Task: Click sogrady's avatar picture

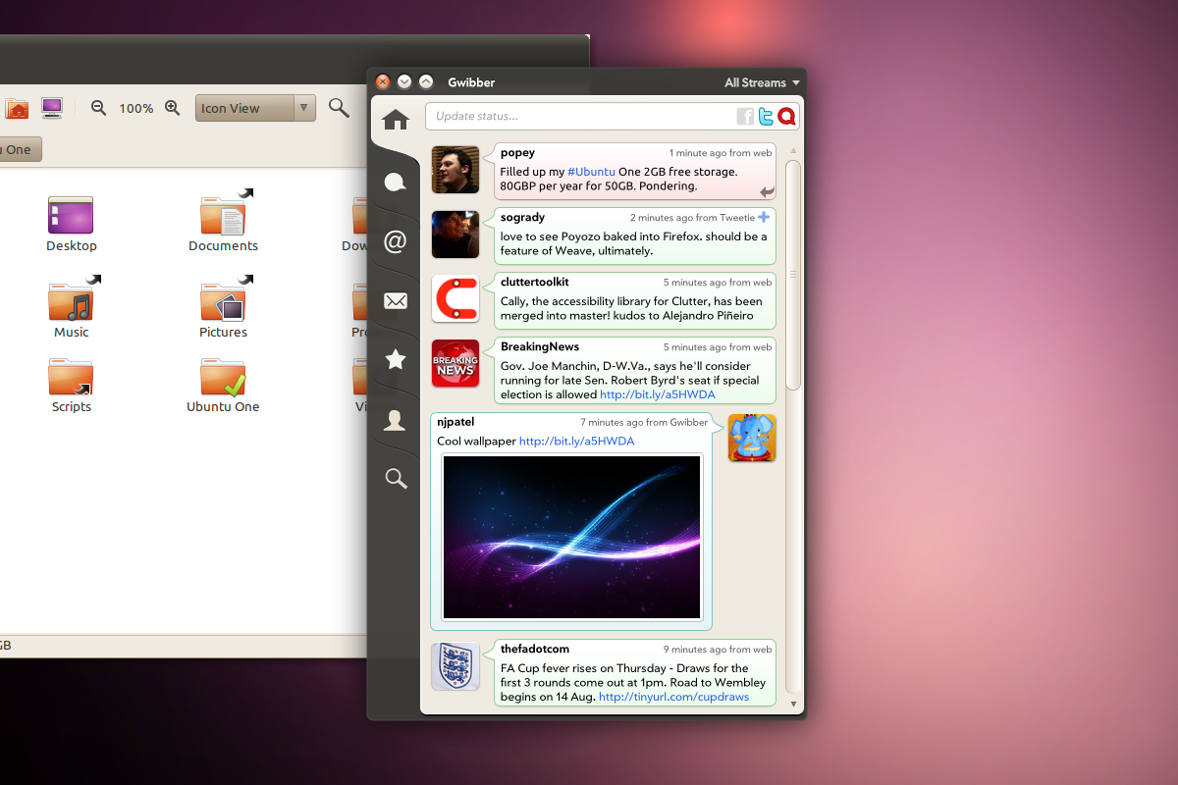Action: pos(455,235)
